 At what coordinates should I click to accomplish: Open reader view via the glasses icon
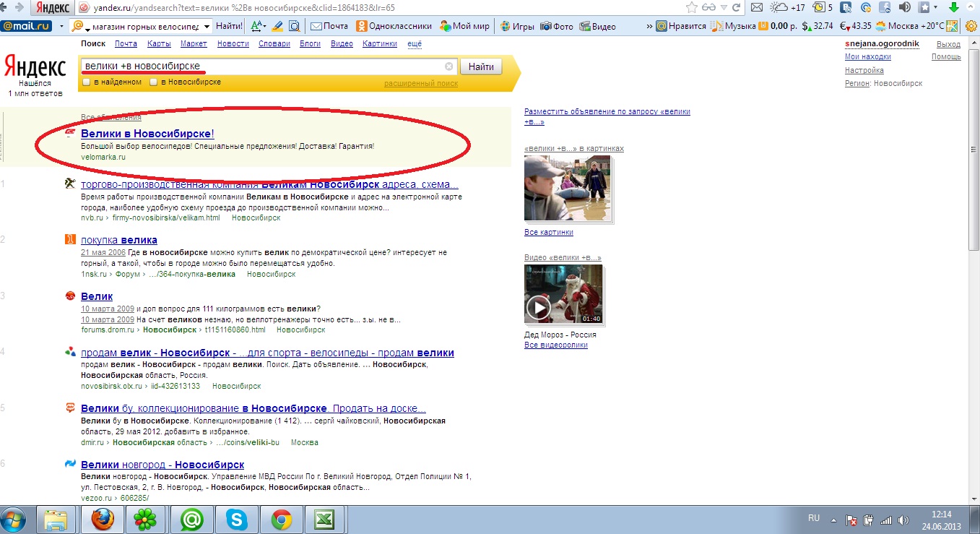coord(709,8)
